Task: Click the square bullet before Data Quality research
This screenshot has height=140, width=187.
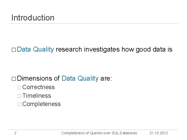Action: pyautogui.click(x=14, y=50)
